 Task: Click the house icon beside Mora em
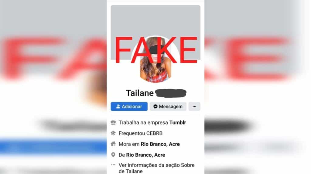tap(113, 144)
